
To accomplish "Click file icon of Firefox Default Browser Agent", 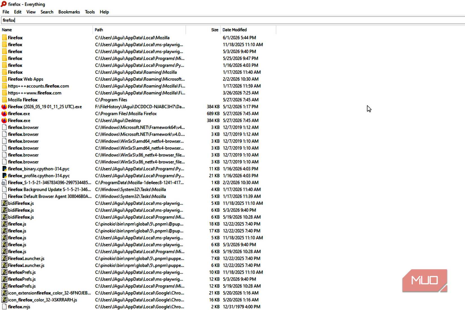I will click(4, 196).
